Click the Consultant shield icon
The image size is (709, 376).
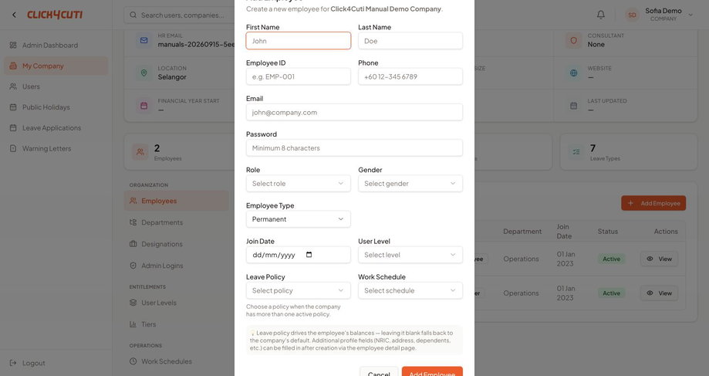pyautogui.click(x=573, y=40)
